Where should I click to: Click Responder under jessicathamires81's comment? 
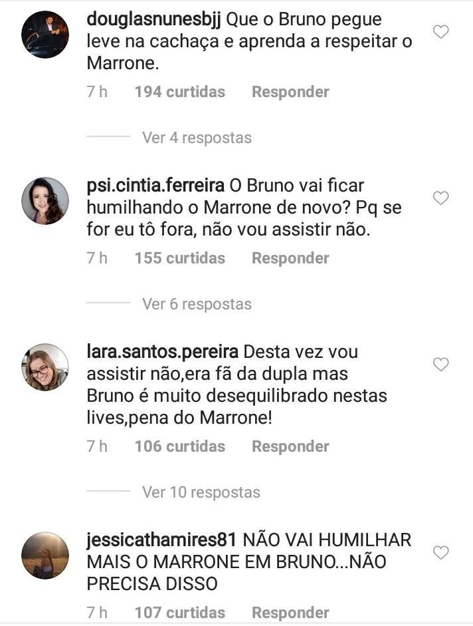tap(290, 613)
